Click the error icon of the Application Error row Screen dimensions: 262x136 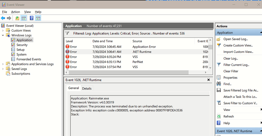[67, 47]
